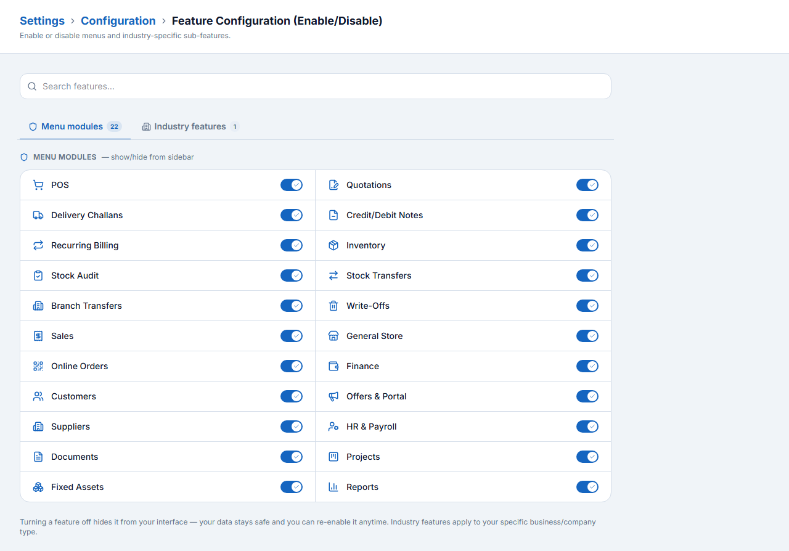Switch off the Quotations module
The height and width of the screenshot is (551, 789).
coord(587,185)
